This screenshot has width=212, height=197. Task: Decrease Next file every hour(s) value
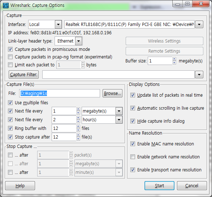pyautogui.click(x=78, y=122)
